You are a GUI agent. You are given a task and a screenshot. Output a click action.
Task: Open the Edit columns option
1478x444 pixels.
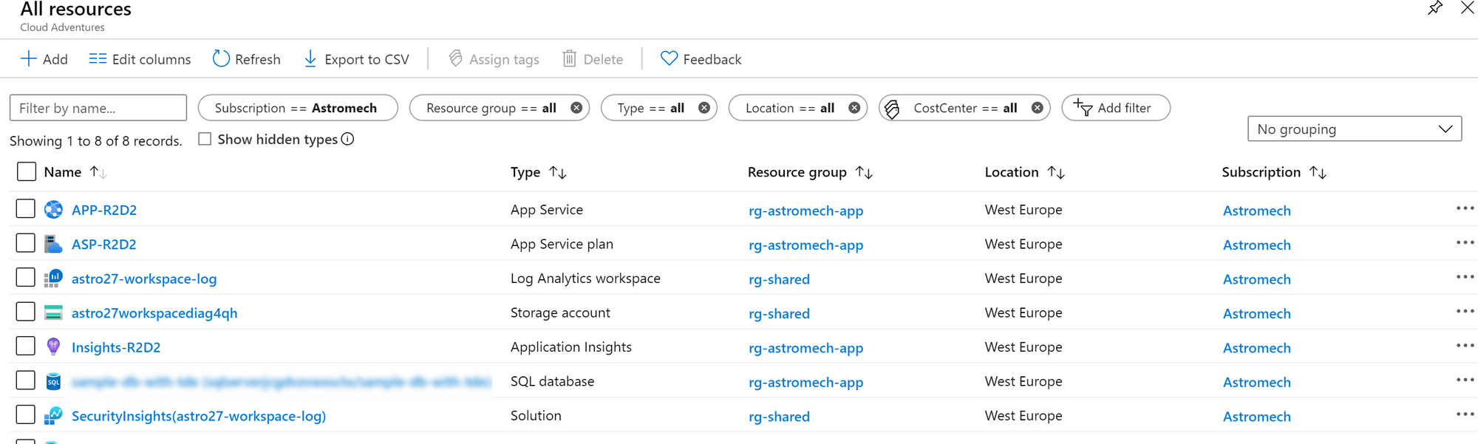(140, 59)
